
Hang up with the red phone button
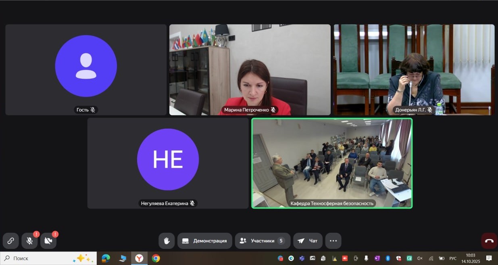489,241
